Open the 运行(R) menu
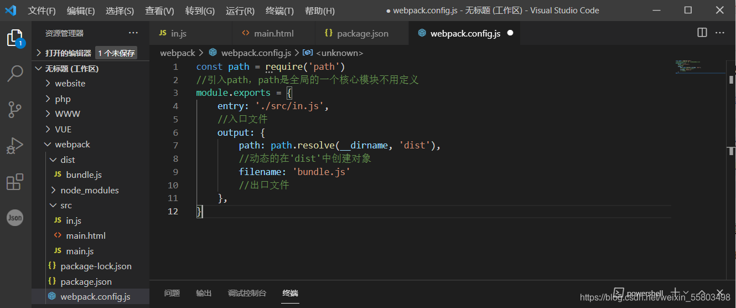Image resolution: width=736 pixels, height=308 pixels. tap(240, 11)
